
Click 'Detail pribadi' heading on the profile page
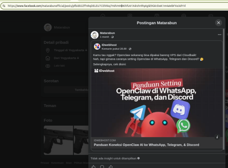[56, 42]
